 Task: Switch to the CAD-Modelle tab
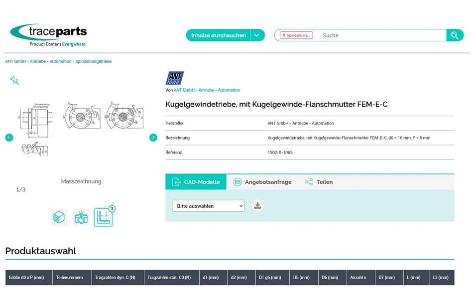point(196,182)
